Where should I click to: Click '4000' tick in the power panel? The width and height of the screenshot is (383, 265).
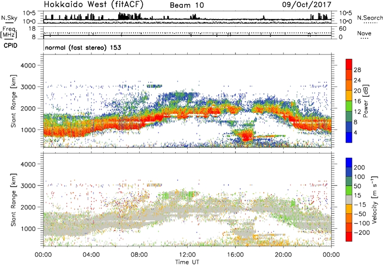point(28,66)
